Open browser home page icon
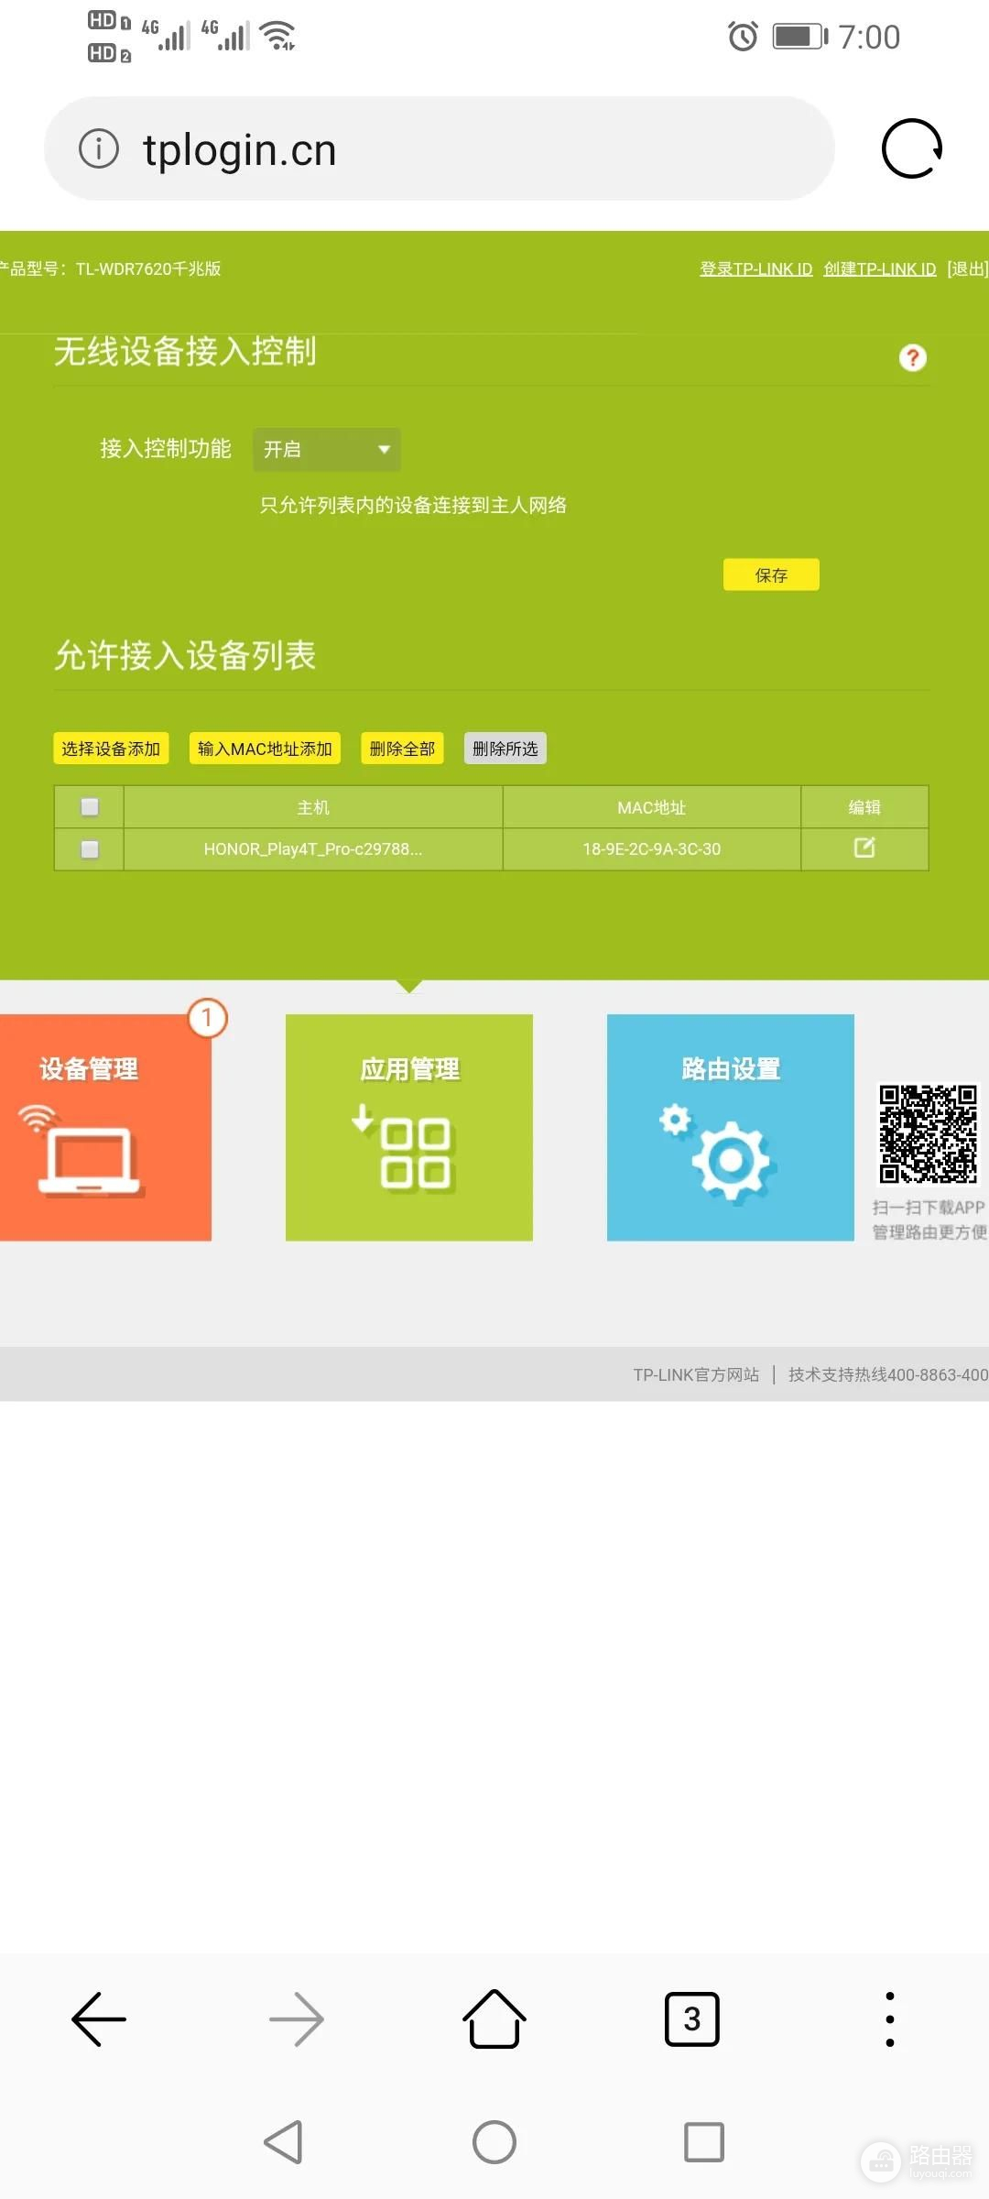 click(494, 2018)
